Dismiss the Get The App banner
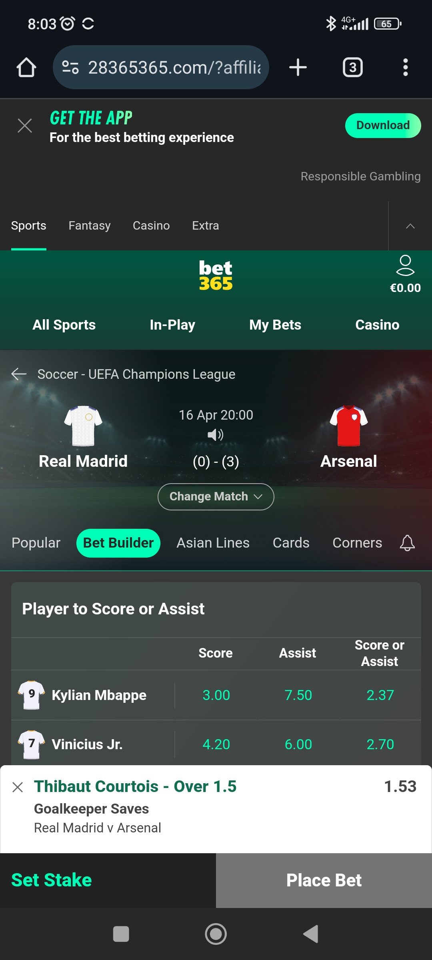Image resolution: width=432 pixels, height=960 pixels. pos(25,126)
